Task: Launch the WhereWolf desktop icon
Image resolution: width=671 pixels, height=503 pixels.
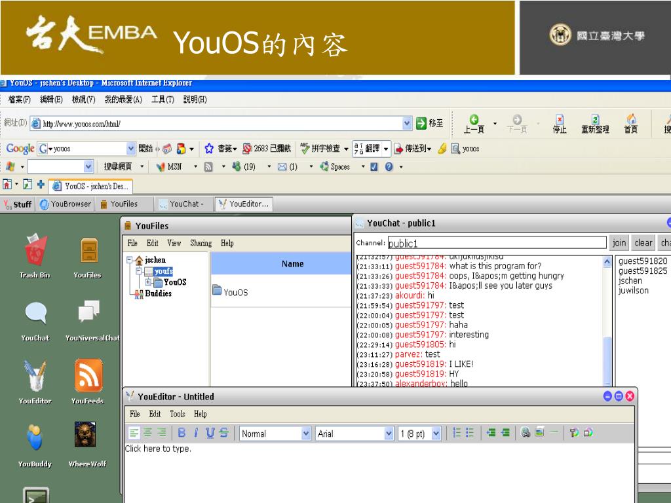Action: point(87,445)
